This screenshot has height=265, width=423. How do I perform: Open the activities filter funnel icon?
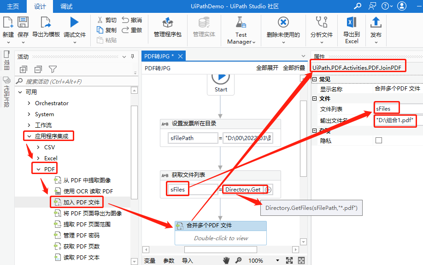(x=53, y=69)
